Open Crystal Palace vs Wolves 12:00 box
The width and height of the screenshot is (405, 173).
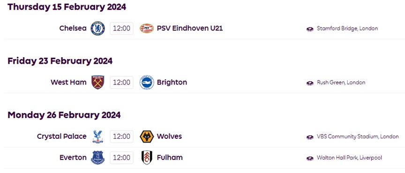point(122,136)
